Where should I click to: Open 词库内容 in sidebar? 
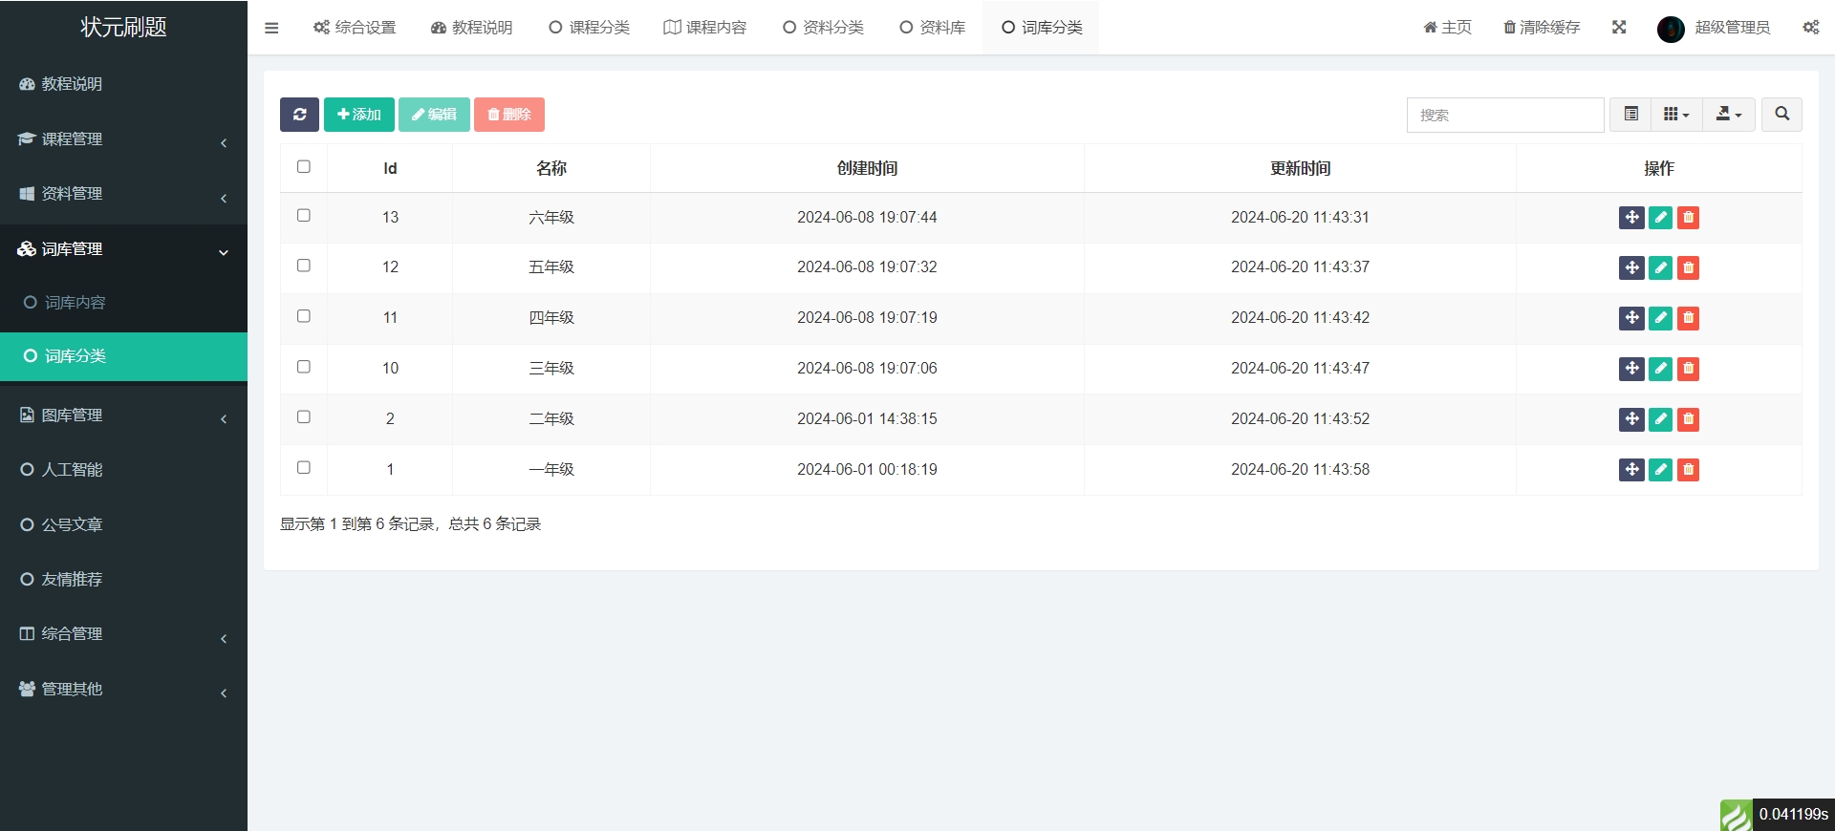[123, 303]
